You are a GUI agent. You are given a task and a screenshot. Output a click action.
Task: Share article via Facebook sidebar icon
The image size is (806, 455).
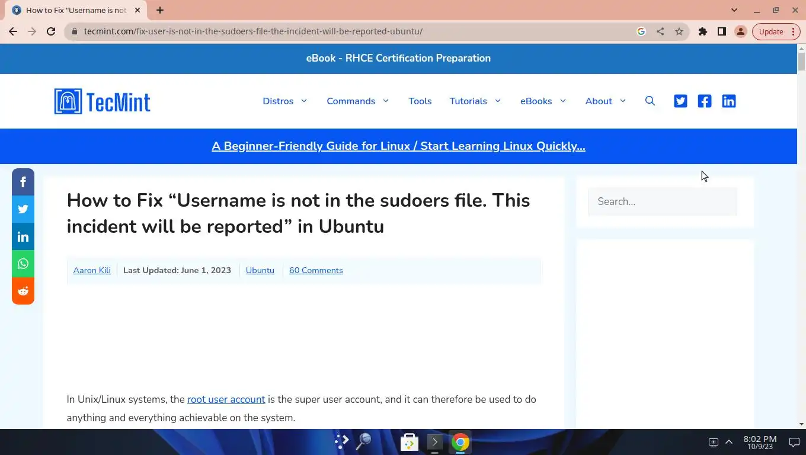23,182
